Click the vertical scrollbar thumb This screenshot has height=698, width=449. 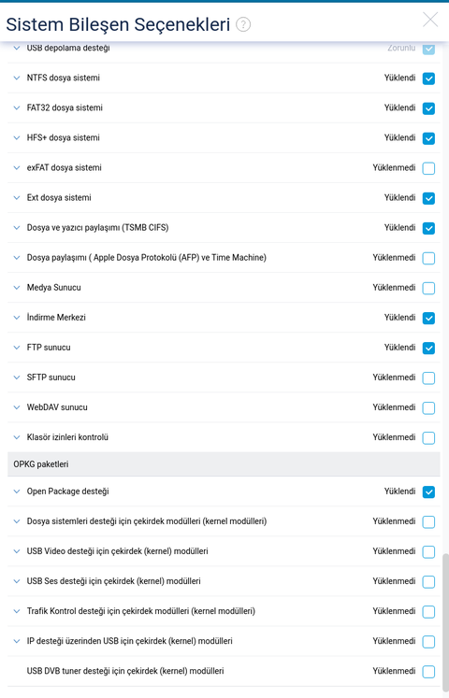[445, 623]
